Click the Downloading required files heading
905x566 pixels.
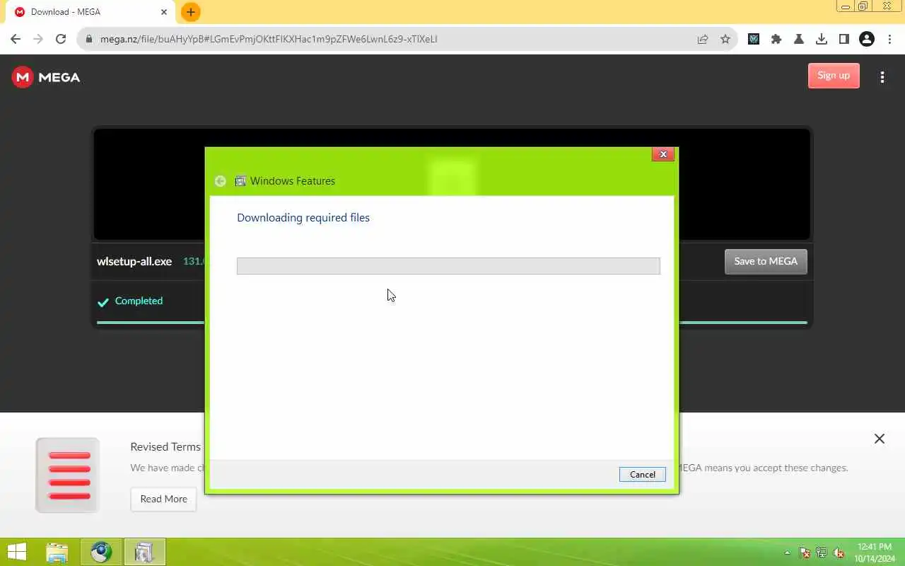click(303, 218)
